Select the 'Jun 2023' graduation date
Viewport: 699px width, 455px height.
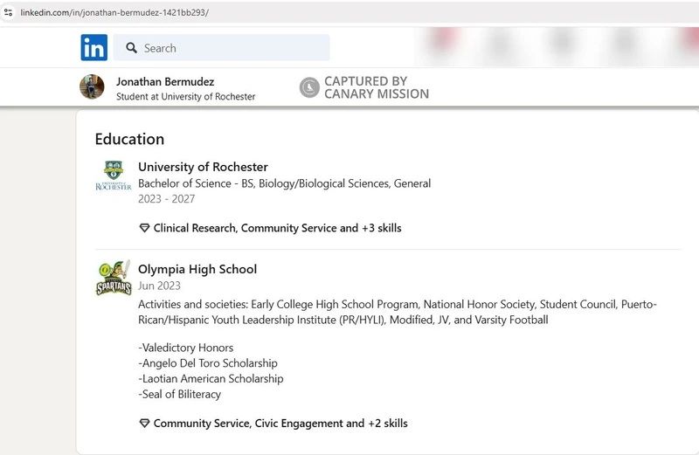coord(159,286)
